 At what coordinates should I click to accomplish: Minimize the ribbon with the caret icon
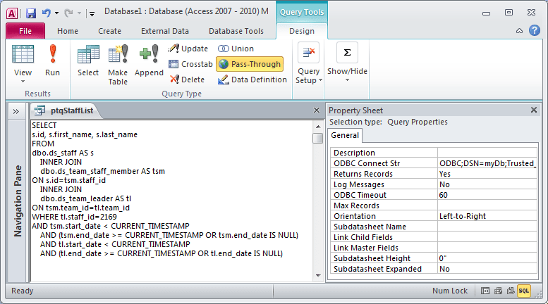pos(519,31)
